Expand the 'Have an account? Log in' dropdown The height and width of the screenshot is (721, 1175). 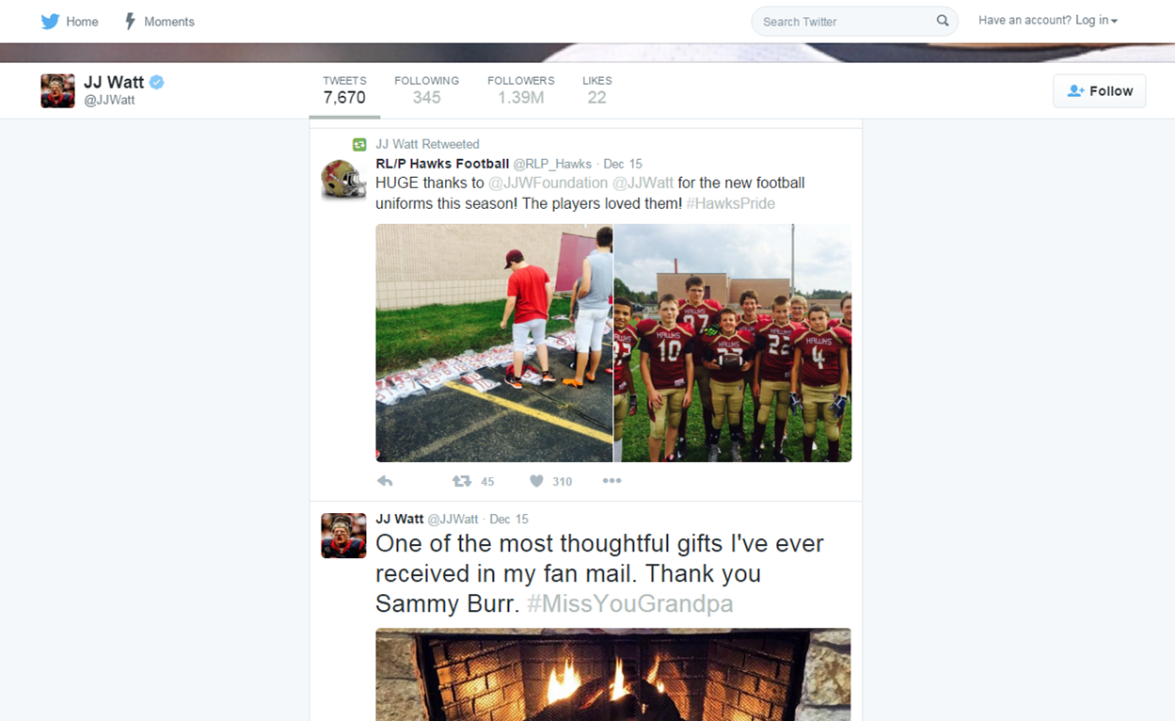click(1048, 21)
